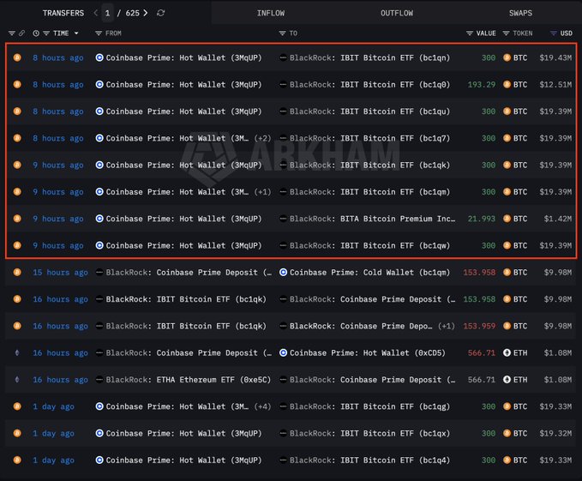
Task: Click the value 193.29
Action: 482,85
